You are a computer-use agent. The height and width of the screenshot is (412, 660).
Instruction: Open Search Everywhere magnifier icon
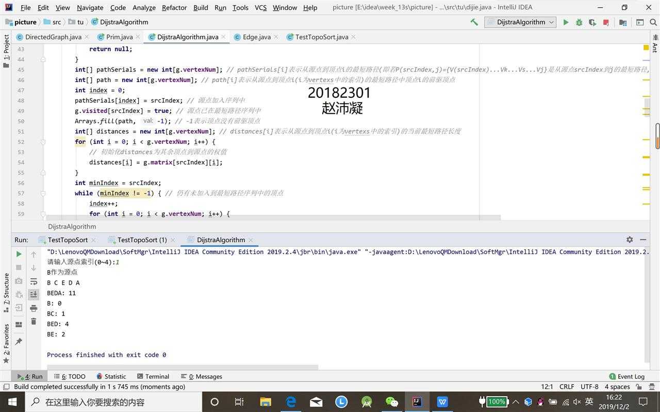(653, 22)
